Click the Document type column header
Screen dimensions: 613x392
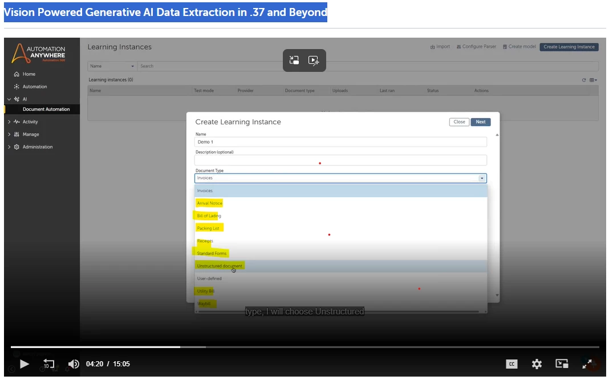(299, 90)
